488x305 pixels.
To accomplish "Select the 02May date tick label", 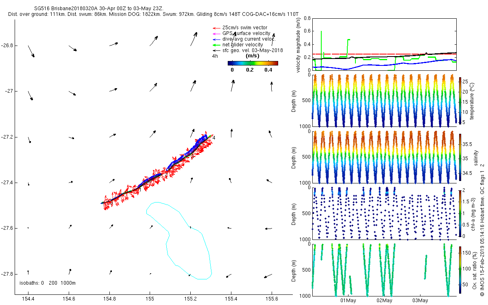I will click(384, 301).
